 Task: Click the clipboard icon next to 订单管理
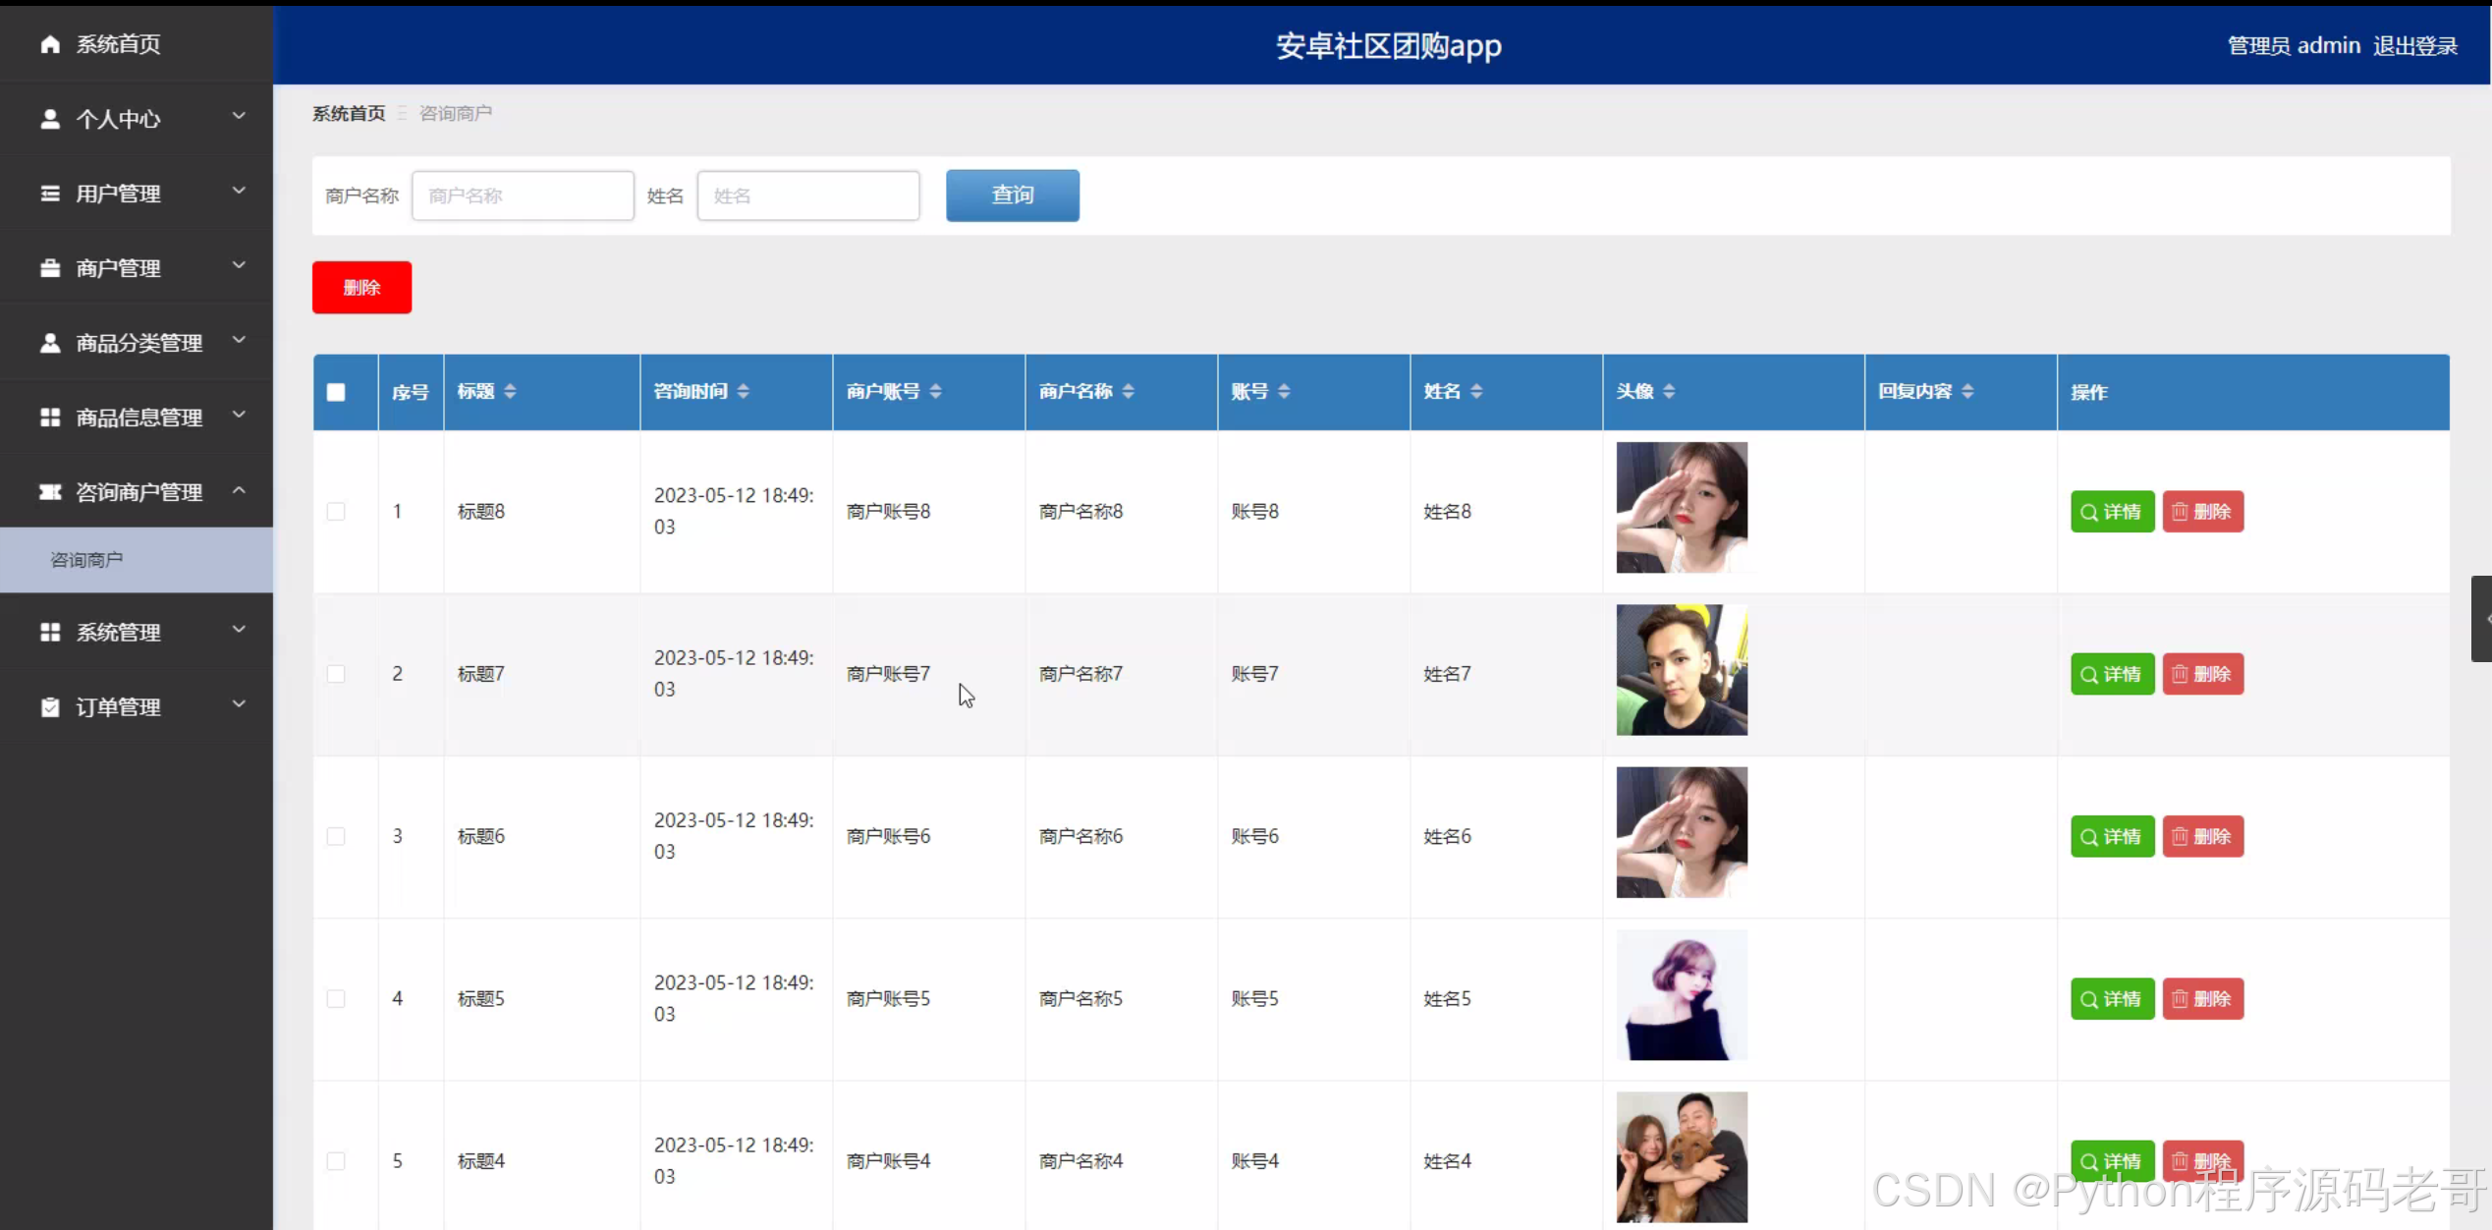[50, 707]
